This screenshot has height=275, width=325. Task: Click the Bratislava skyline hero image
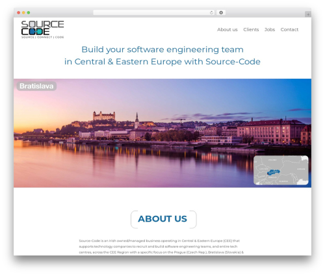(162, 133)
